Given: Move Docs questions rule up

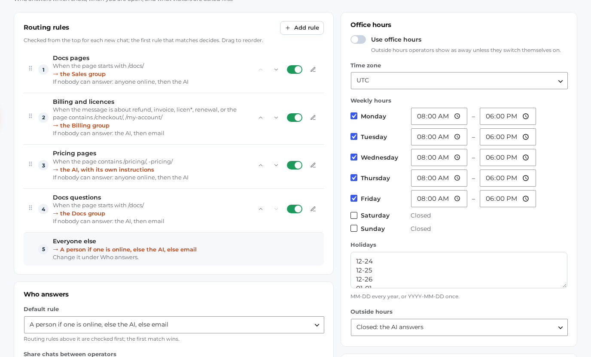Looking at the screenshot, I should 261,209.
